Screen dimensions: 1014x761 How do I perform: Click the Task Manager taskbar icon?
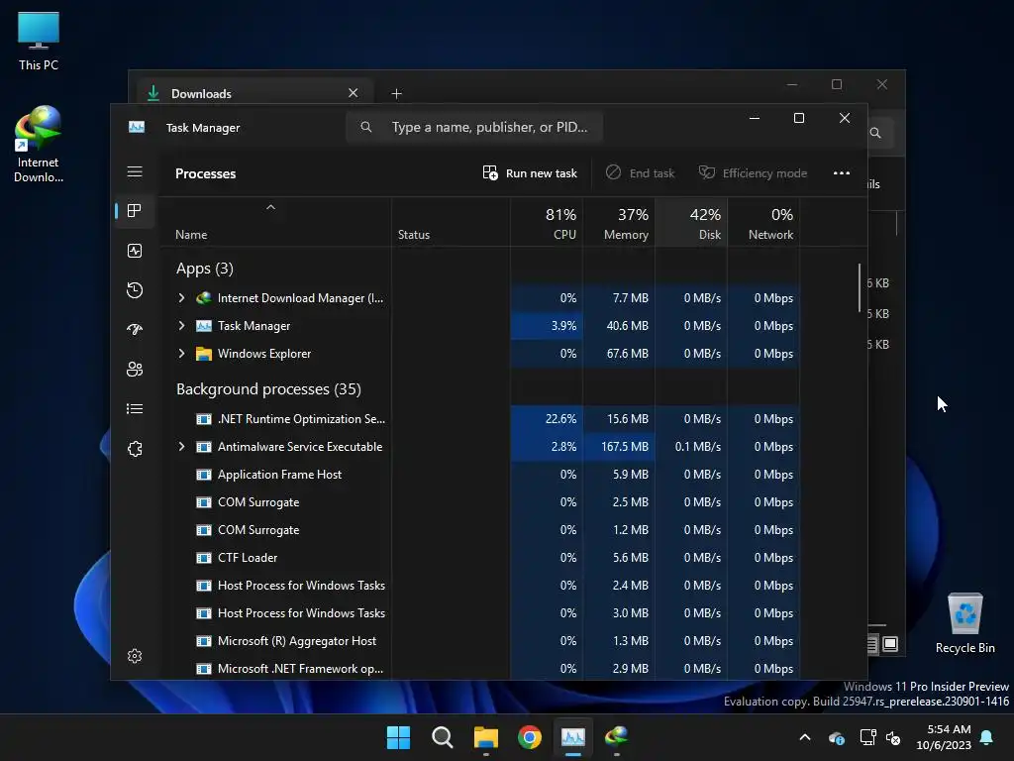(573, 737)
